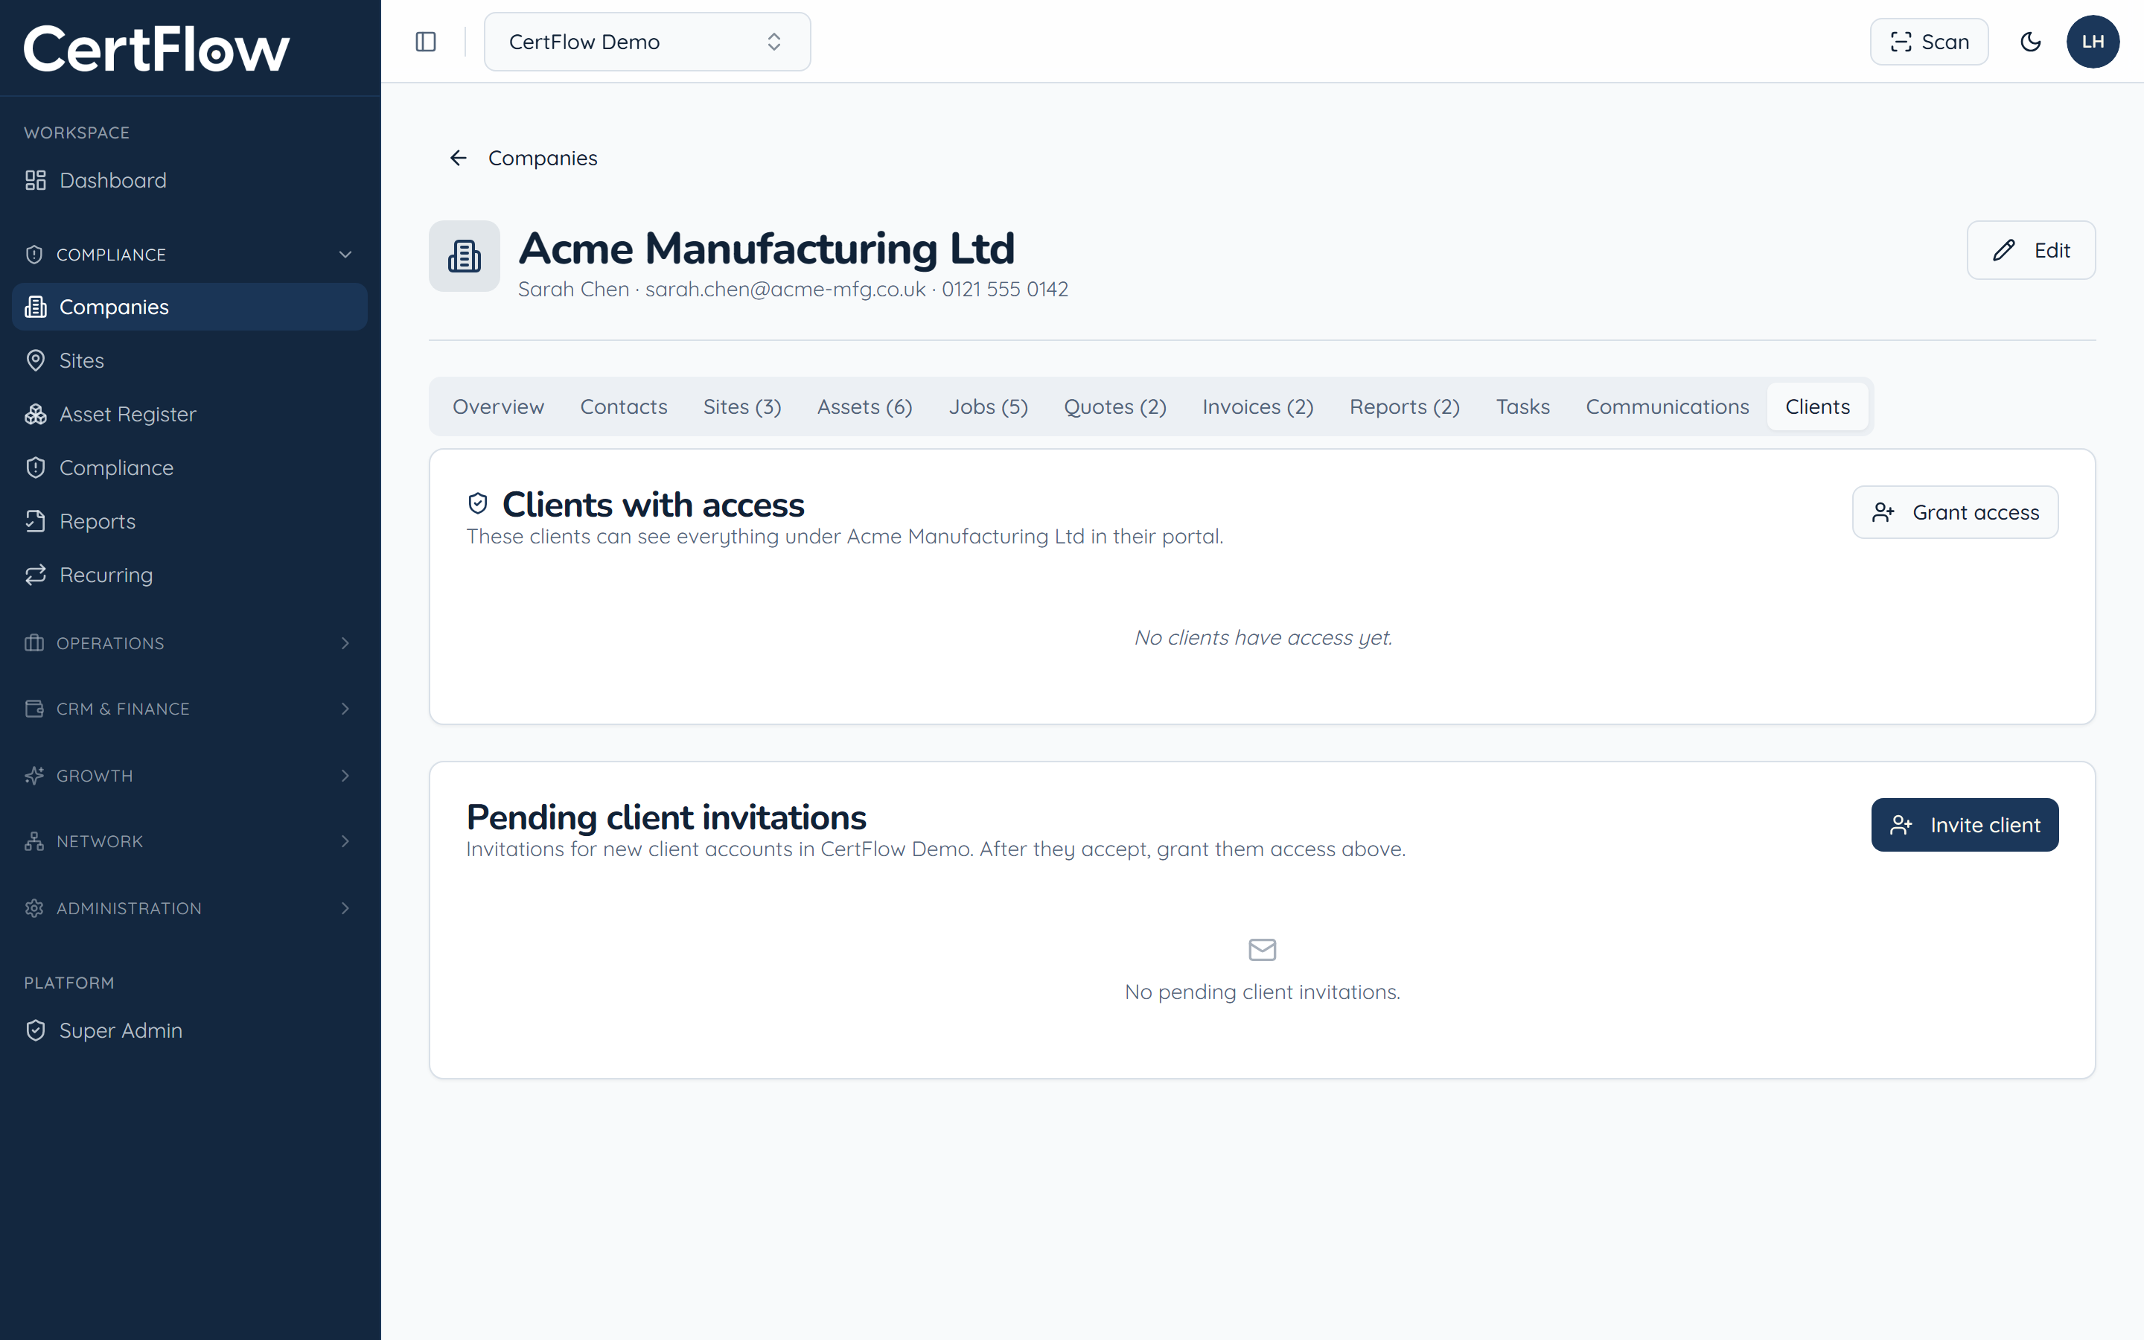The image size is (2144, 1340).
Task: Click the Administration gear icon
Action: coord(34,908)
